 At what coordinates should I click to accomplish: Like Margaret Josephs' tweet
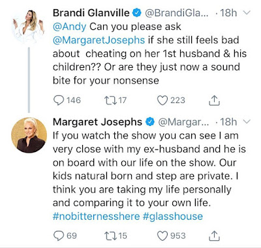[162, 236]
